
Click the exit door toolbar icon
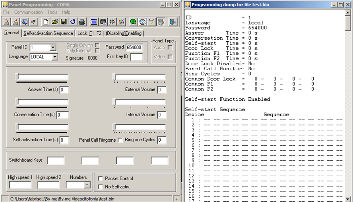(x=173, y=22)
